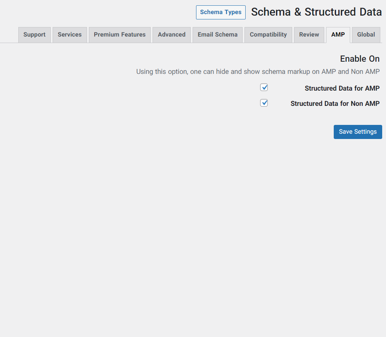This screenshot has width=386, height=337.
Task: Switch to the Global tab
Action: tap(366, 35)
